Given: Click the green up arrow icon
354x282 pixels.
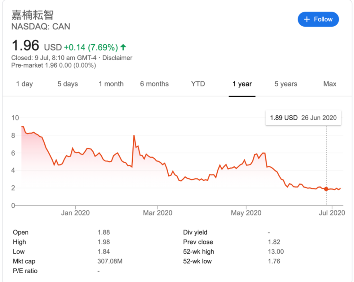Looking at the screenshot, I should 123,47.
